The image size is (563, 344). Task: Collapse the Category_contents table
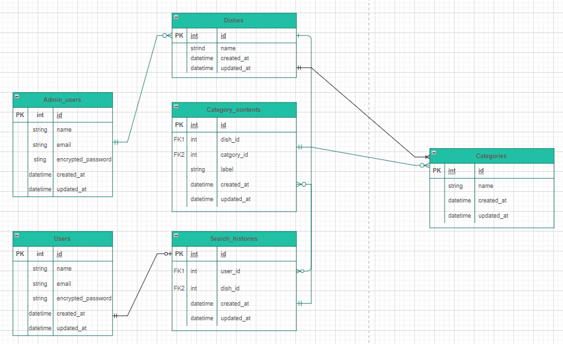pos(176,106)
